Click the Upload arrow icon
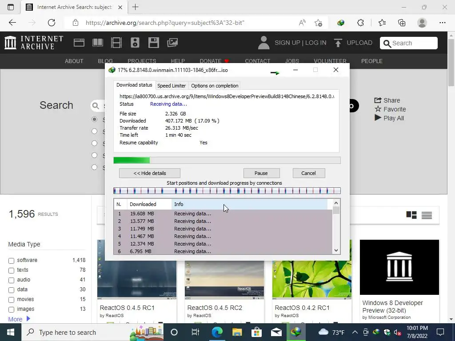The image size is (455, 341). pos(338,43)
